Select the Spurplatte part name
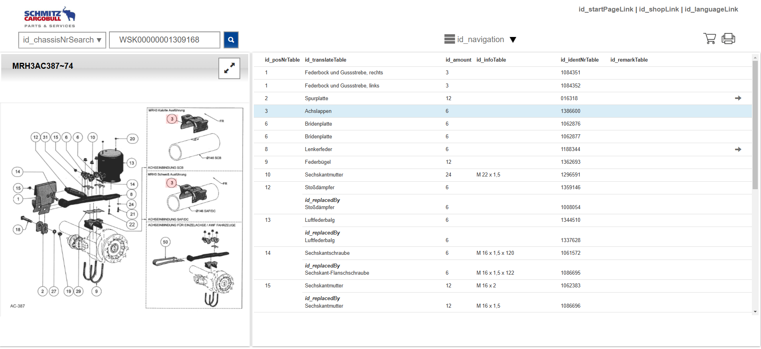 click(316, 99)
